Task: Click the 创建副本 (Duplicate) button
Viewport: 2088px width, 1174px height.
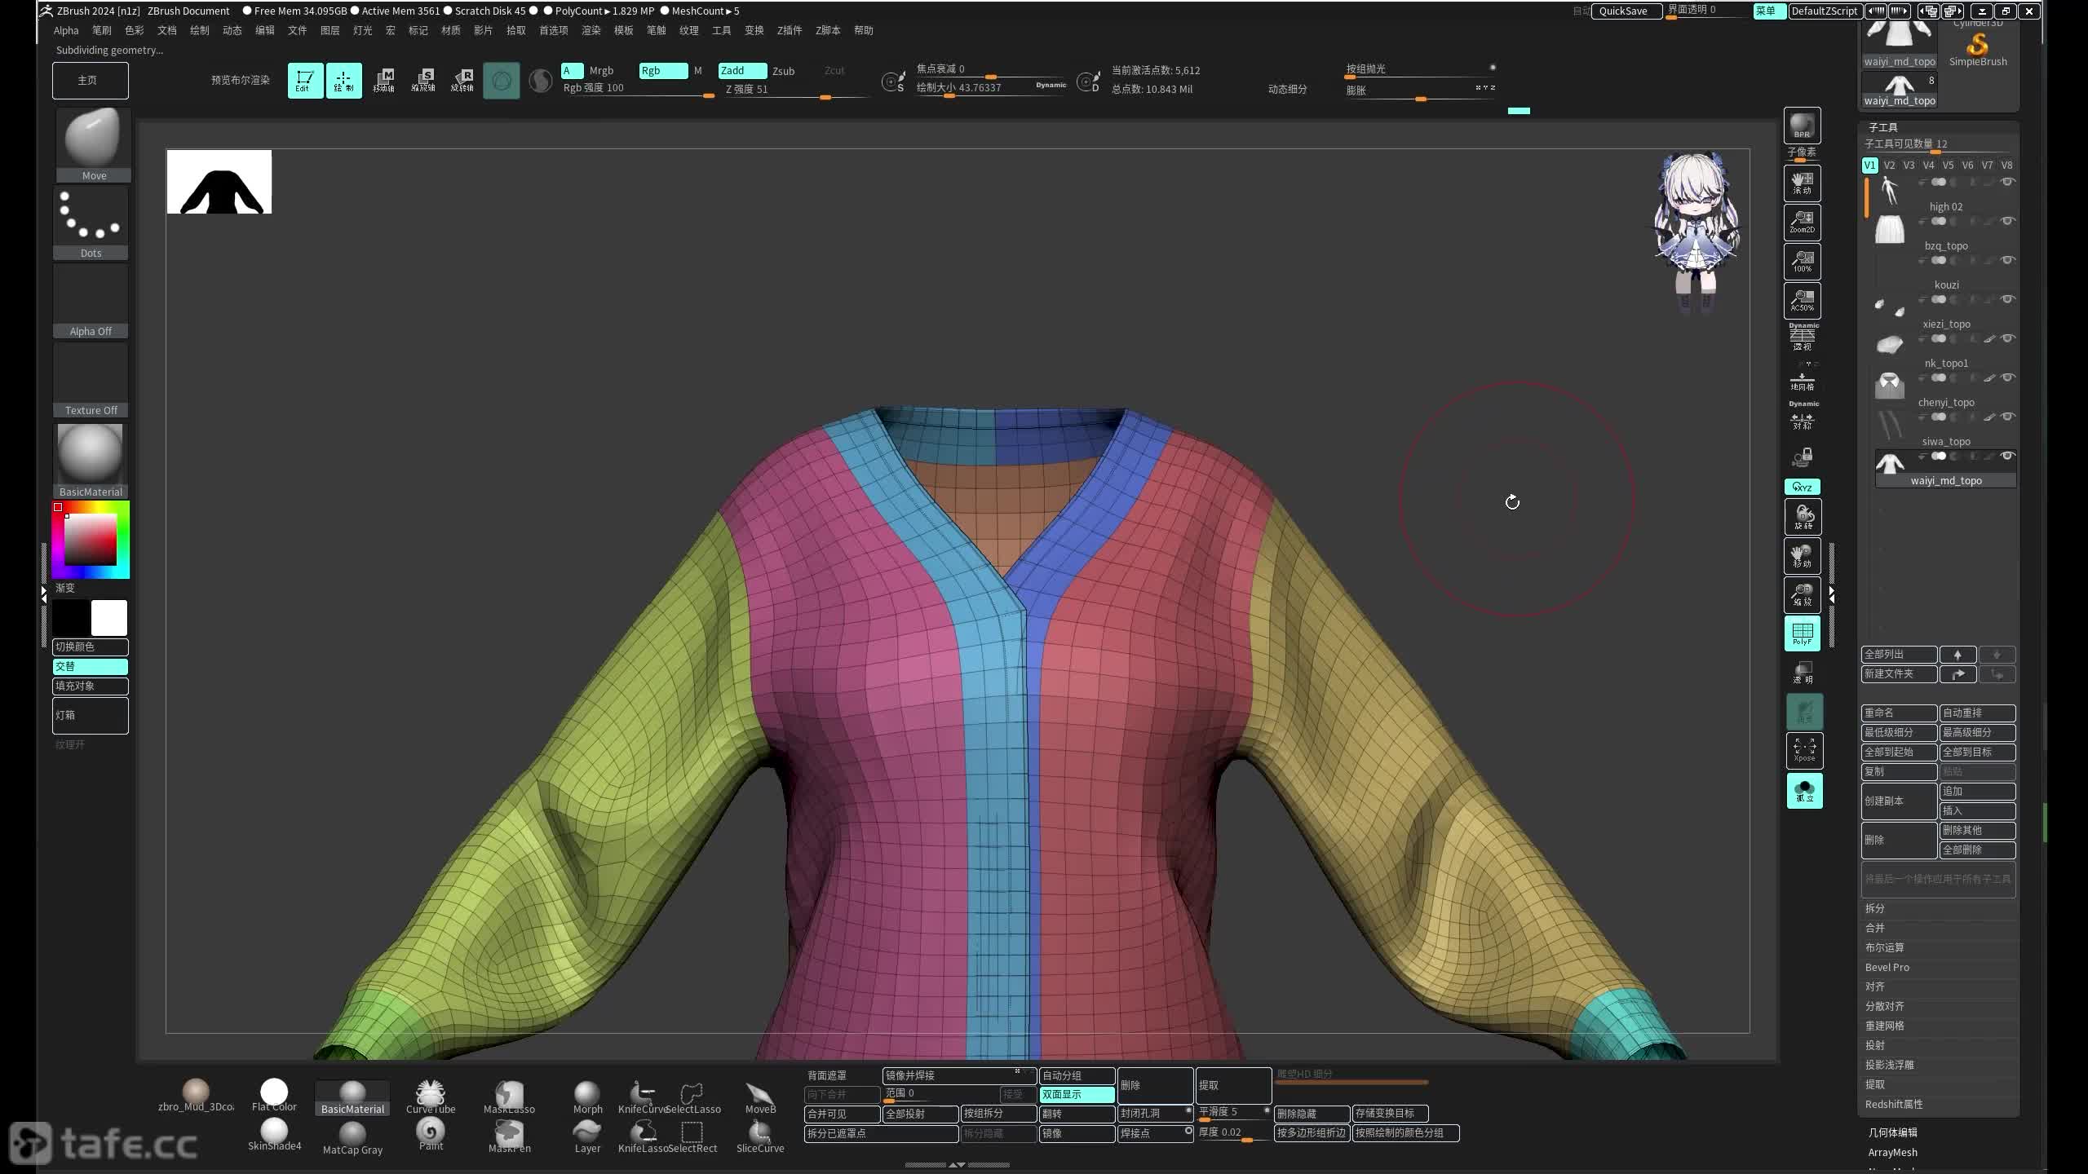Action: pos(1899,801)
